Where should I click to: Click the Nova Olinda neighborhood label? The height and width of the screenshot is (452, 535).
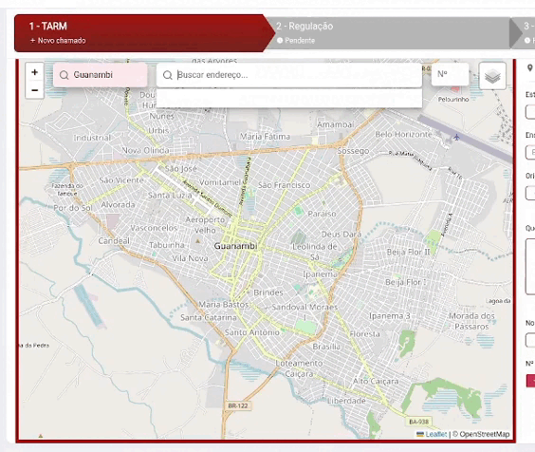coord(145,150)
